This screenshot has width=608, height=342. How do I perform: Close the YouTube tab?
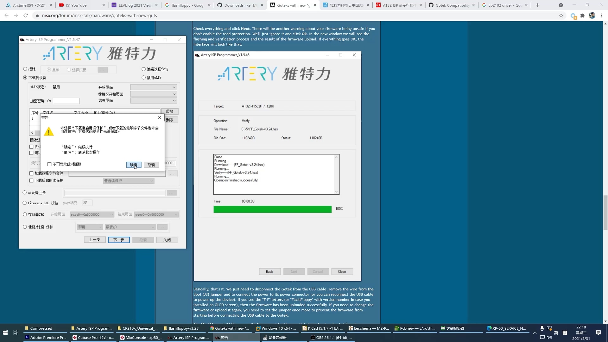click(104, 5)
